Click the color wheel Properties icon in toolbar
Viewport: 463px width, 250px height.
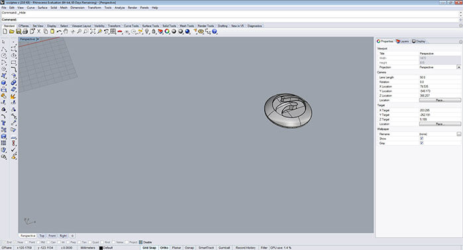pyautogui.click(x=167, y=32)
